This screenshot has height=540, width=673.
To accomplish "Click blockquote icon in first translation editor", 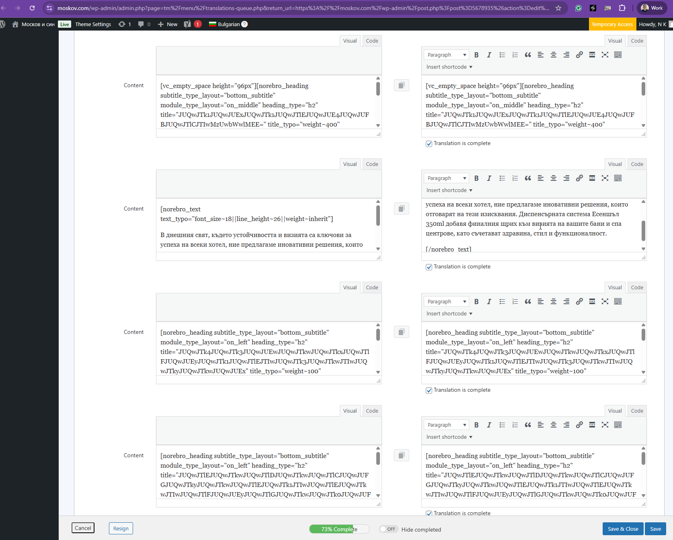I will pos(528,55).
